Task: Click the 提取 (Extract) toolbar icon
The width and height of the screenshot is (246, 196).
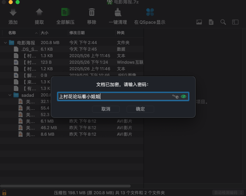Action: (x=39, y=13)
